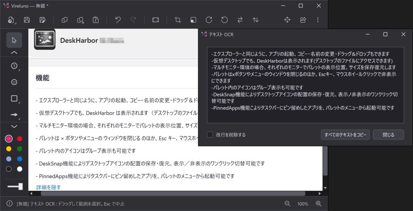Image resolution: width=413 pixels, height=211 pixels.
Task: Click the info icon in status bar
Action: (10, 204)
